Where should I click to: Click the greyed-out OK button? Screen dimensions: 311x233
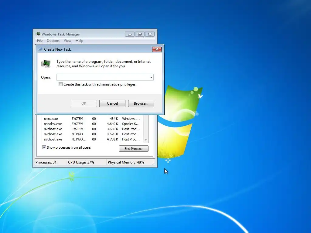(84, 103)
